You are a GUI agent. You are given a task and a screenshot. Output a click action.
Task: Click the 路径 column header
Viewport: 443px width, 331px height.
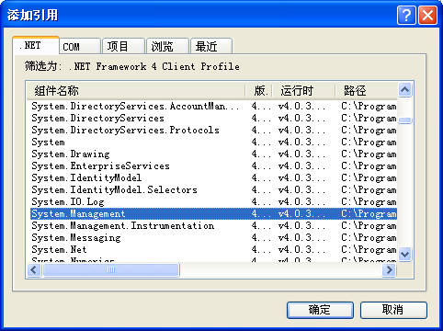tap(367, 91)
